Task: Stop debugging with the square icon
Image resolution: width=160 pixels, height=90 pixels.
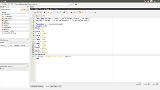Action: [95, 12]
